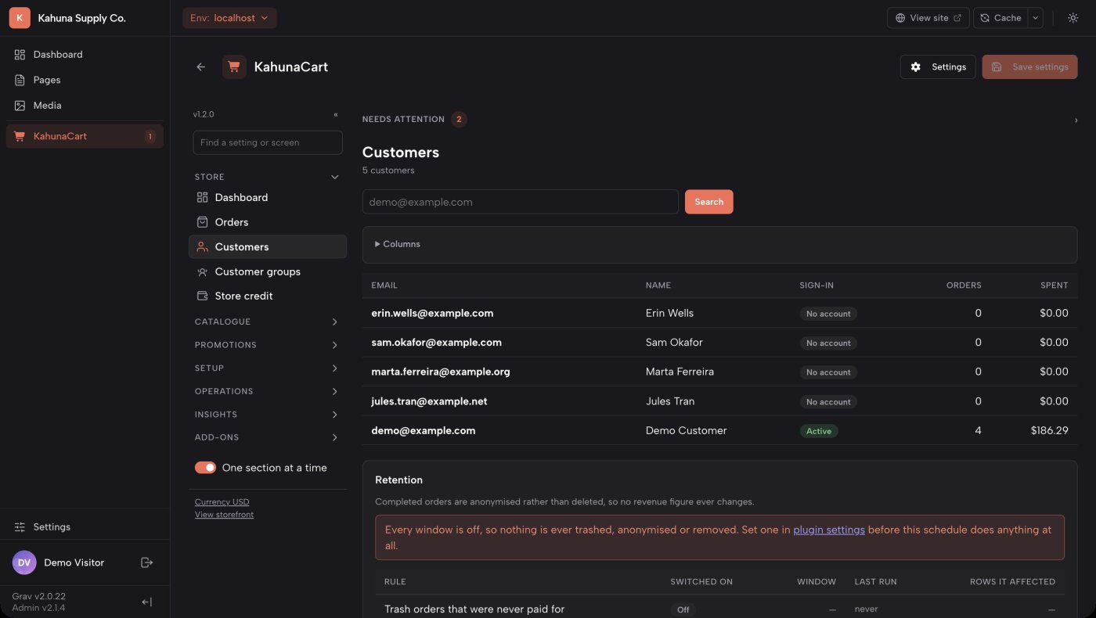Open Dashboard in the main admin sidebar
This screenshot has height=618, width=1096.
[x=85, y=55]
